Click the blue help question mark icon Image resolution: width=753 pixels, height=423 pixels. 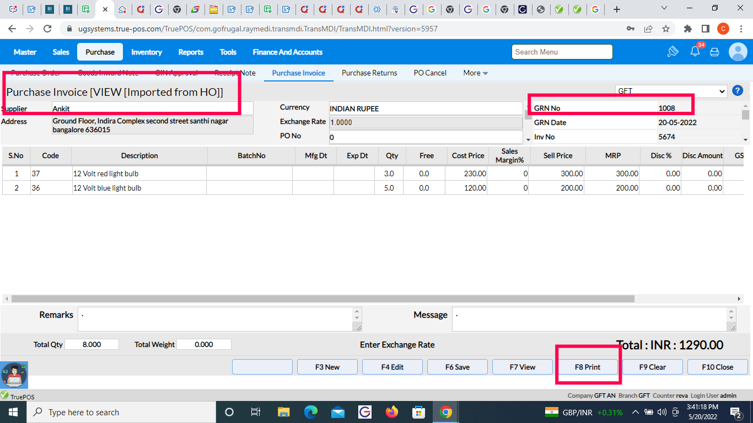click(737, 91)
